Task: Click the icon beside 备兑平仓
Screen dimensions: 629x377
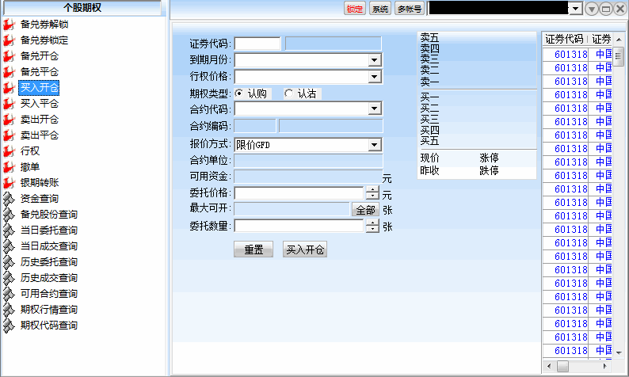Action: tap(9, 72)
